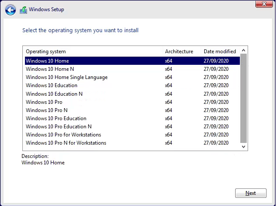The width and height of the screenshot is (276, 206).
Task: Click the scrollbar down arrow
Action: coord(244,147)
